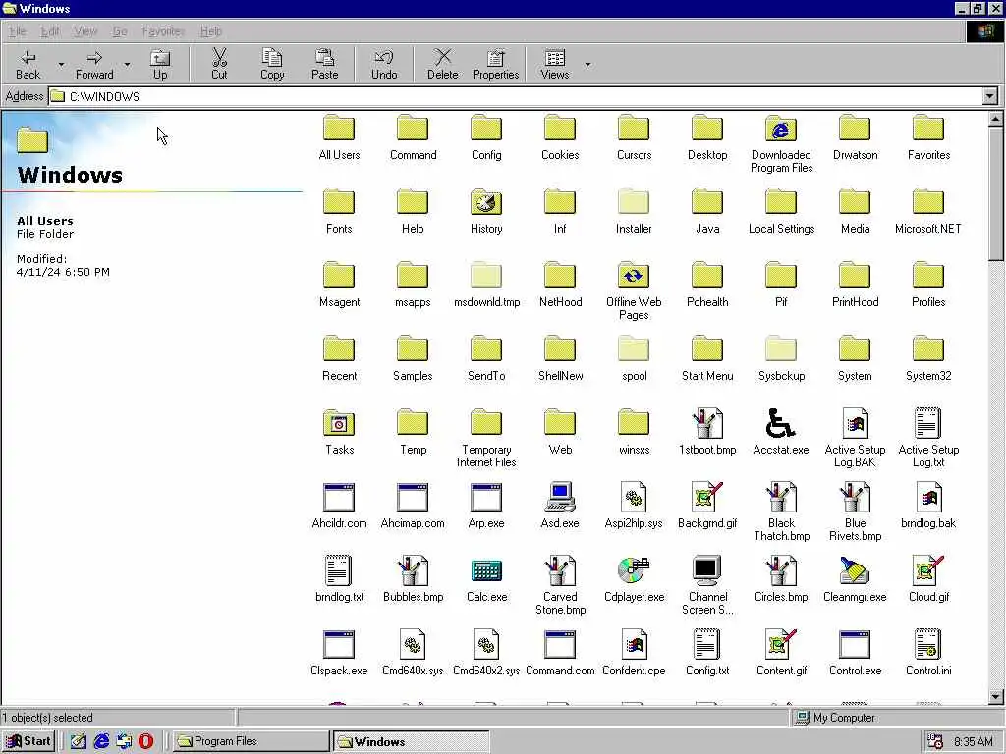Select the Cdplayer.exe icon
1006x754 pixels.
click(634, 570)
